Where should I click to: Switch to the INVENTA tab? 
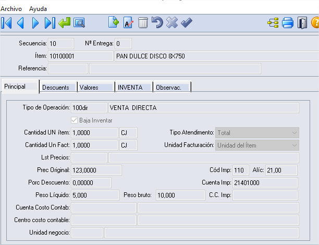(x=134, y=87)
